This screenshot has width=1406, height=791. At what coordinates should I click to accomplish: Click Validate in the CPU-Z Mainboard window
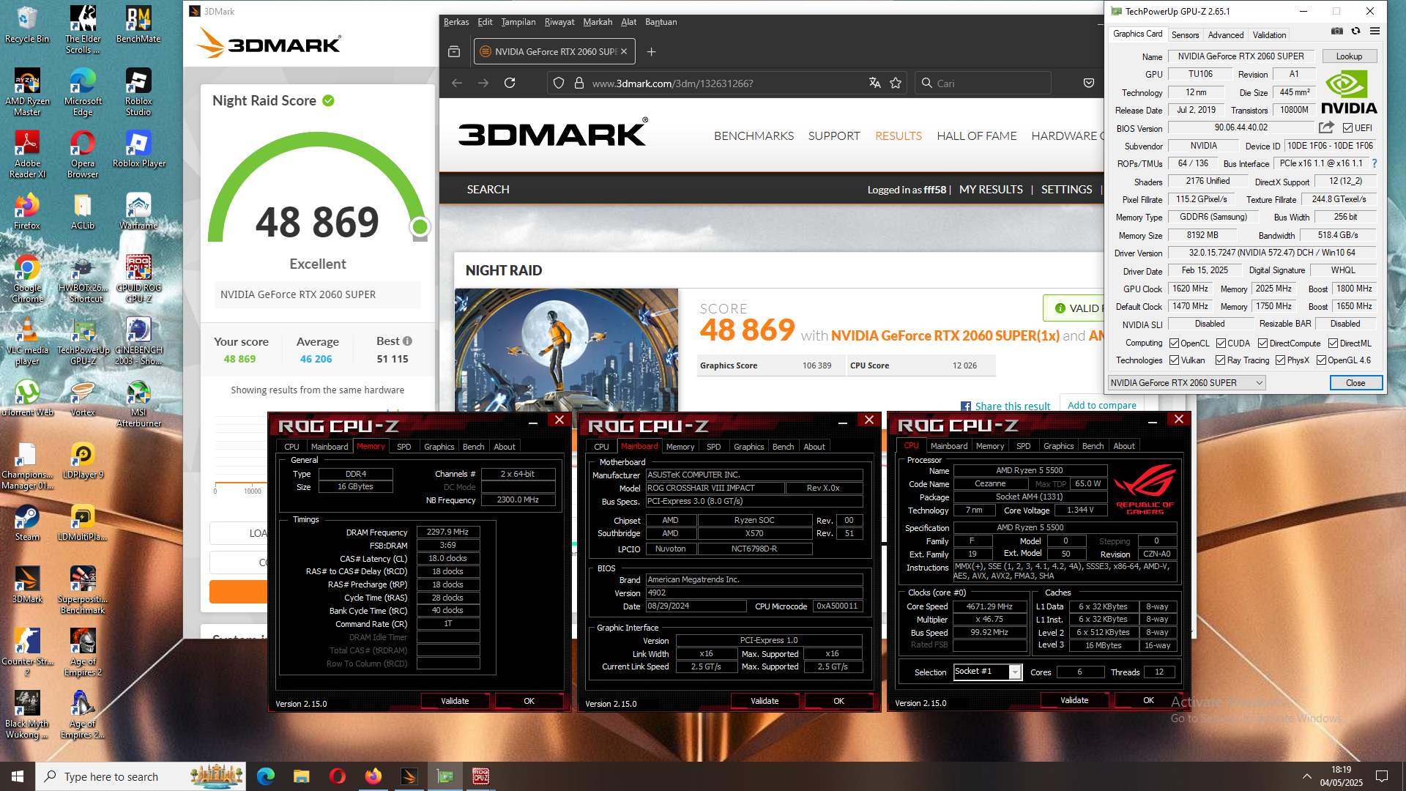click(765, 701)
